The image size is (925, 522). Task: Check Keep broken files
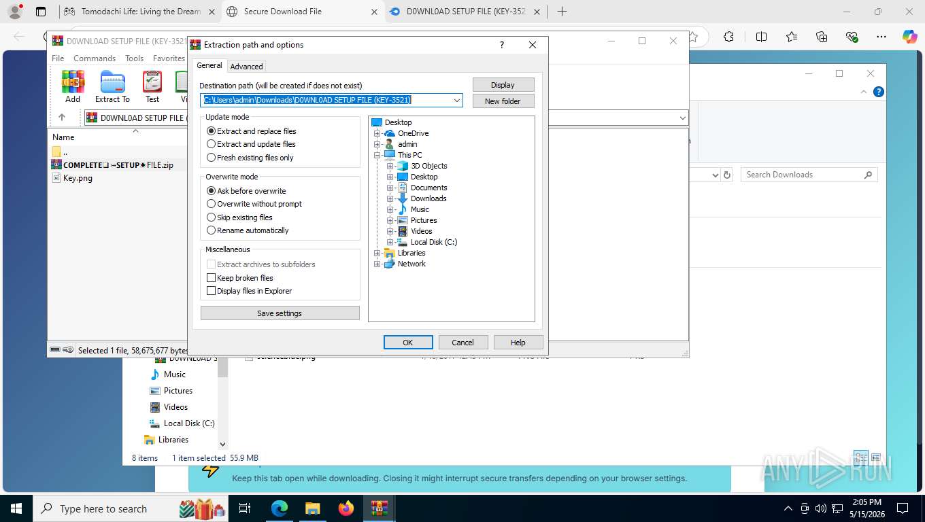point(240,278)
